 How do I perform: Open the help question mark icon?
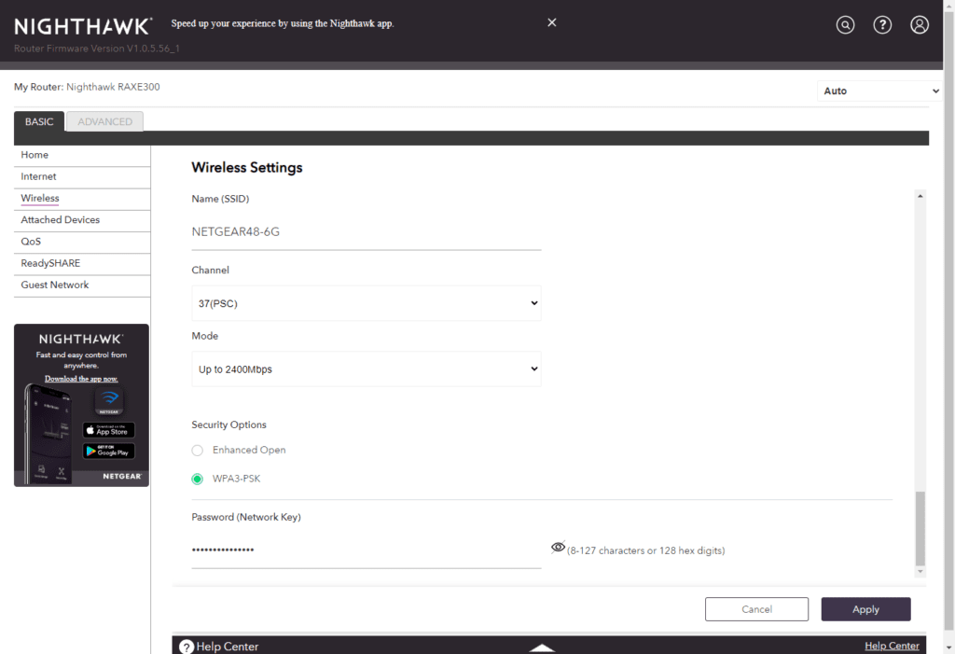tap(882, 25)
